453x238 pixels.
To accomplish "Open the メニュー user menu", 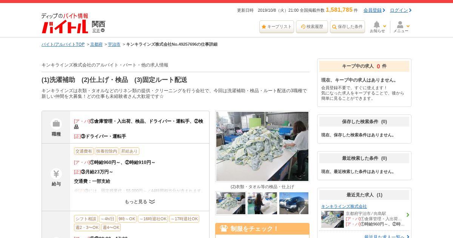I will point(401,27).
